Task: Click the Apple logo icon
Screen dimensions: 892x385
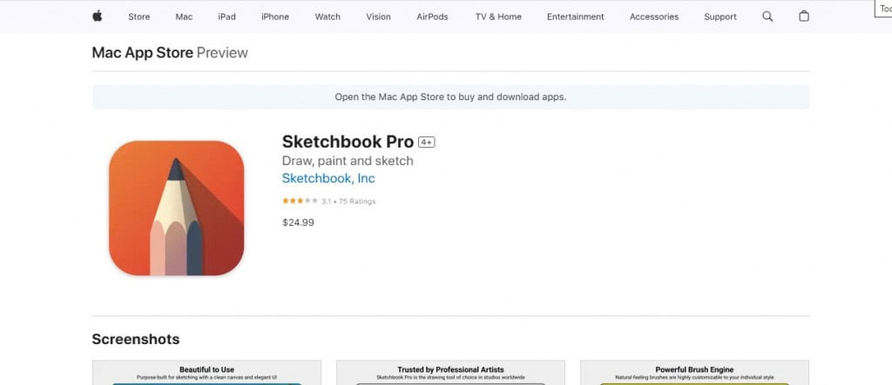Action: [x=98, y=17]
